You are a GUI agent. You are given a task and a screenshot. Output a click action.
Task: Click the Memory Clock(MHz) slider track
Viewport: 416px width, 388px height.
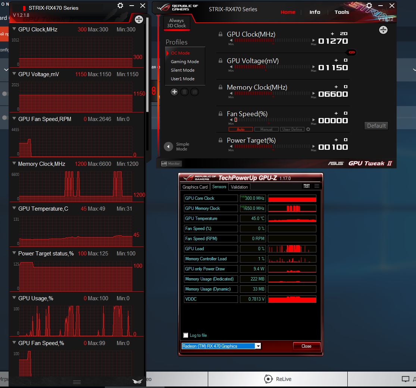[x=272, y=93]
